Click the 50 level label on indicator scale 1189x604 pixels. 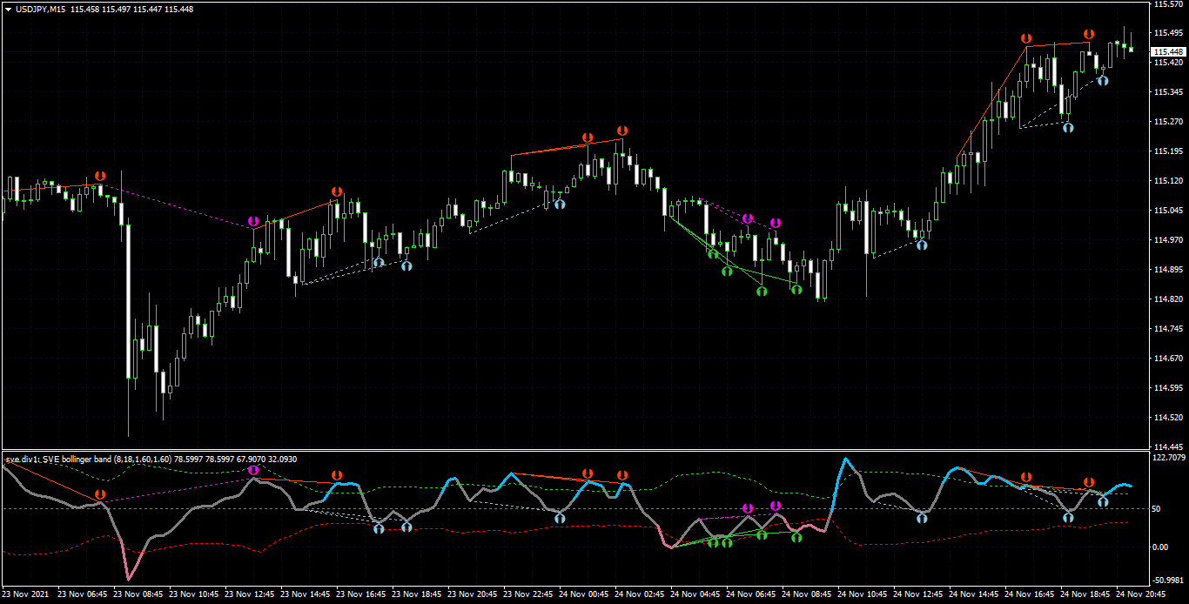point(1157,508)
